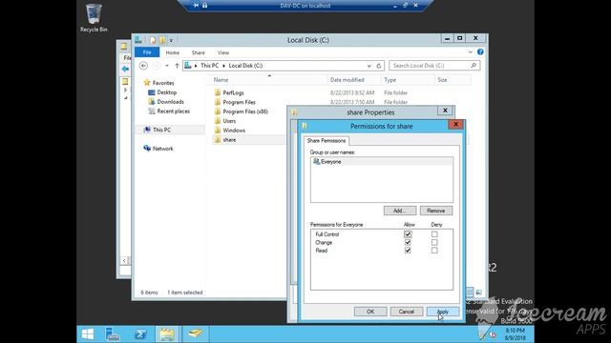Refresh the Local Disk (C:) address bar
Image resolution: width=611 pixels, height=343 pixels.
(x=379, y=66)
